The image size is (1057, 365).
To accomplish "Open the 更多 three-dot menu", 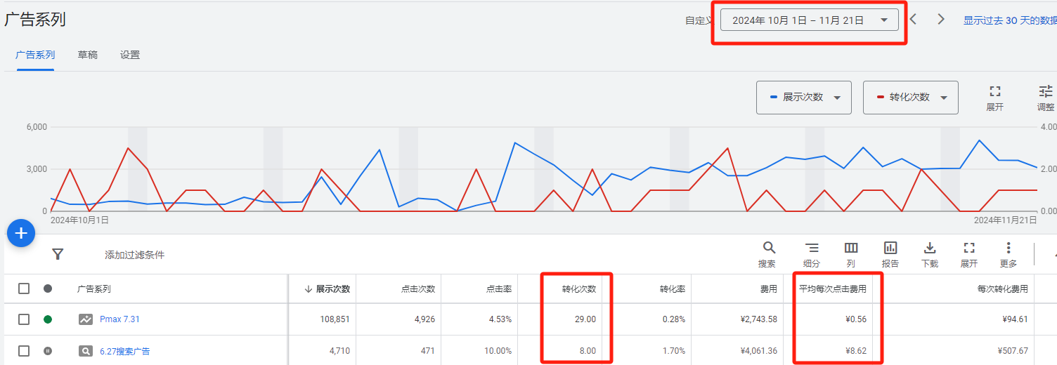I will coord(1009,248).
